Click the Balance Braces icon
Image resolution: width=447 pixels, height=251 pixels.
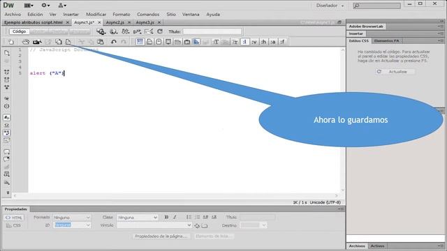(x=7, y=106)
